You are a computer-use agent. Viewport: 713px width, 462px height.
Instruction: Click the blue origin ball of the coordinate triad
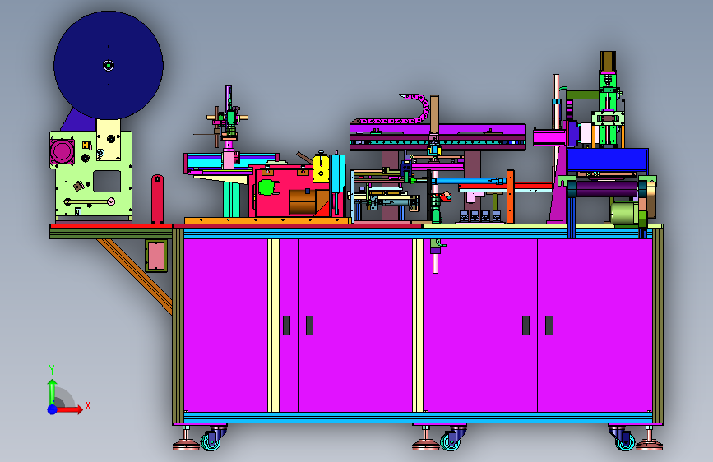coord(53,409)
